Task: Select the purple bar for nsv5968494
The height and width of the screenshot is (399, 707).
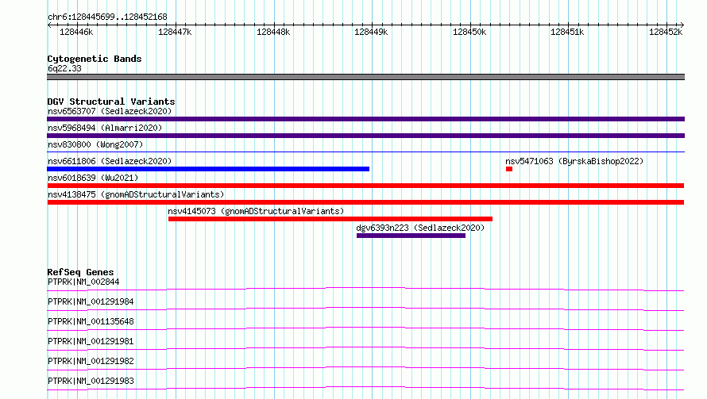Action: coord(365,136)
